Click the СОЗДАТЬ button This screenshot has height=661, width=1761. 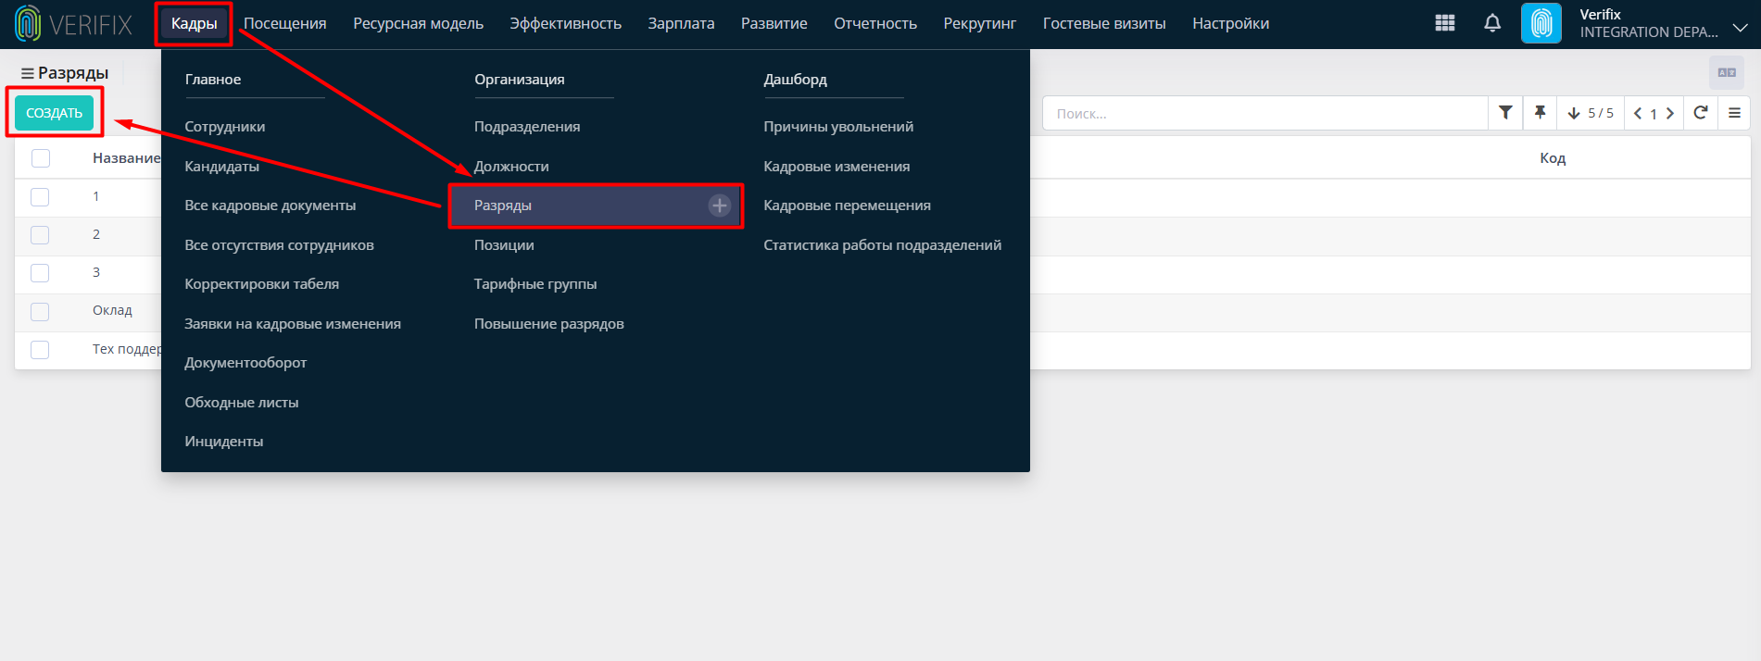coord(54,113)
